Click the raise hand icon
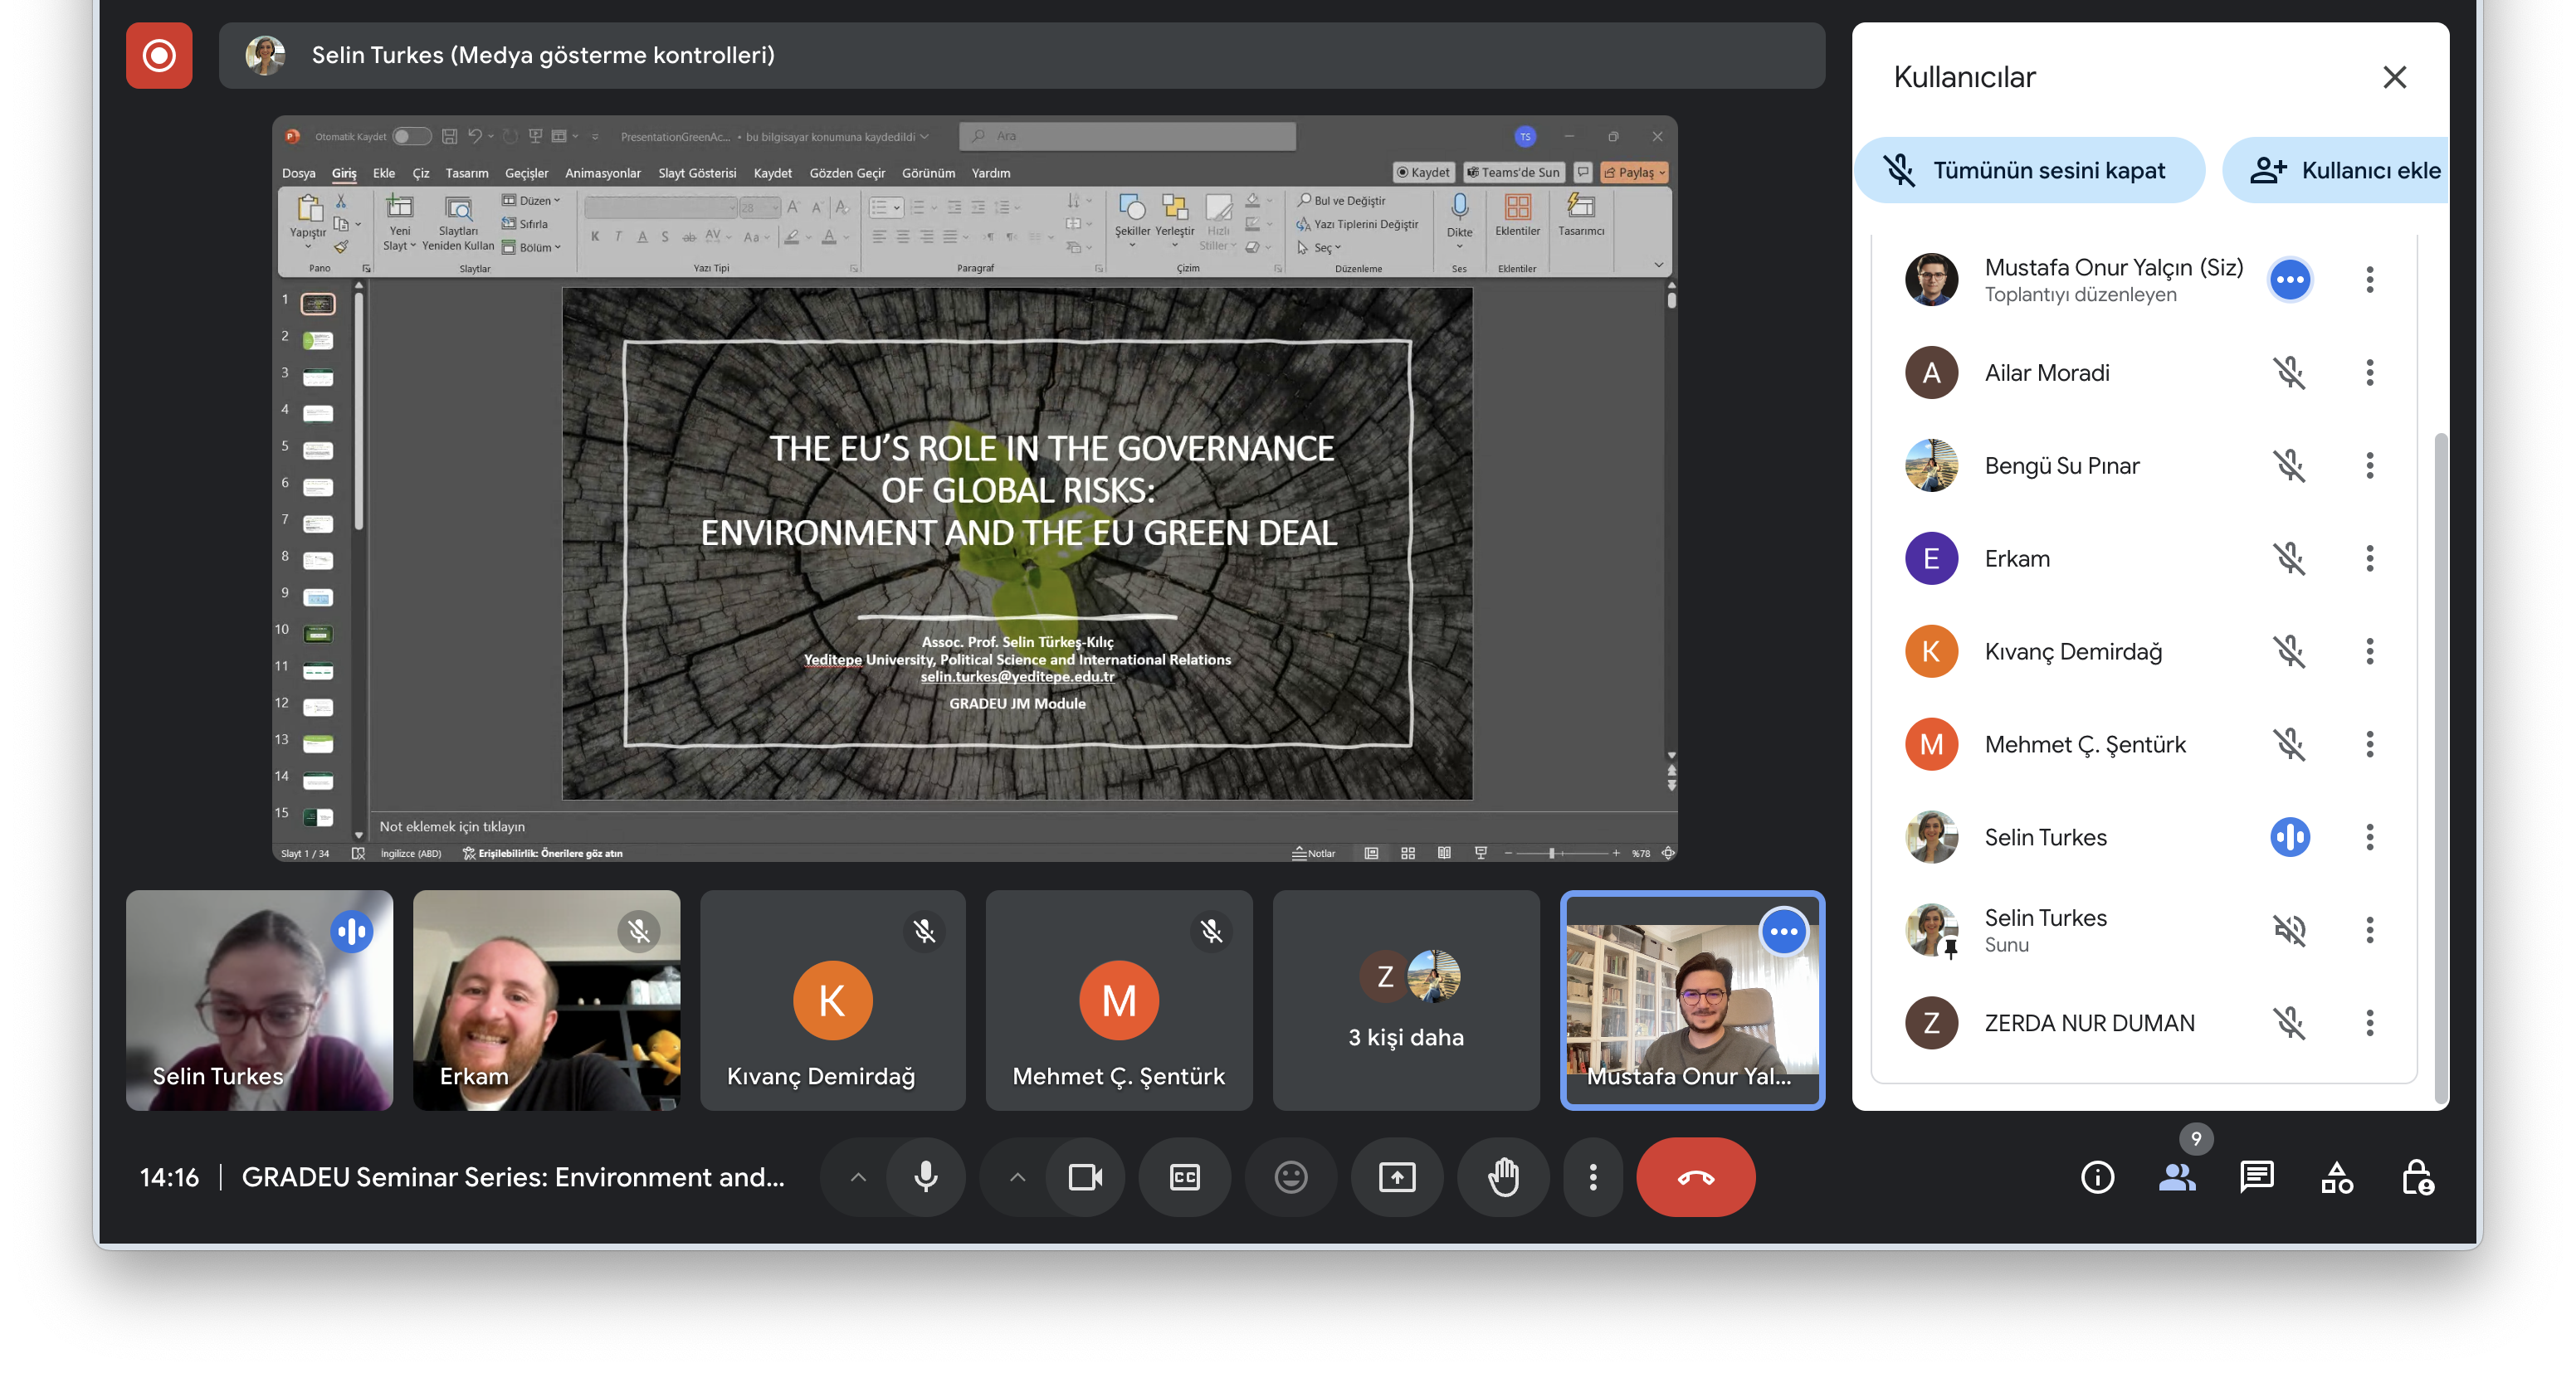Viewport: 2576px width, 1373px height. click(x=1503, y=1177)
